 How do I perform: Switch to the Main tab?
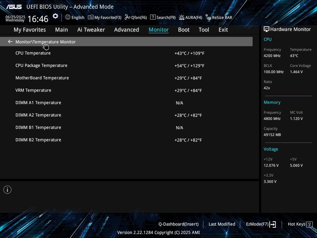(62, 30)
